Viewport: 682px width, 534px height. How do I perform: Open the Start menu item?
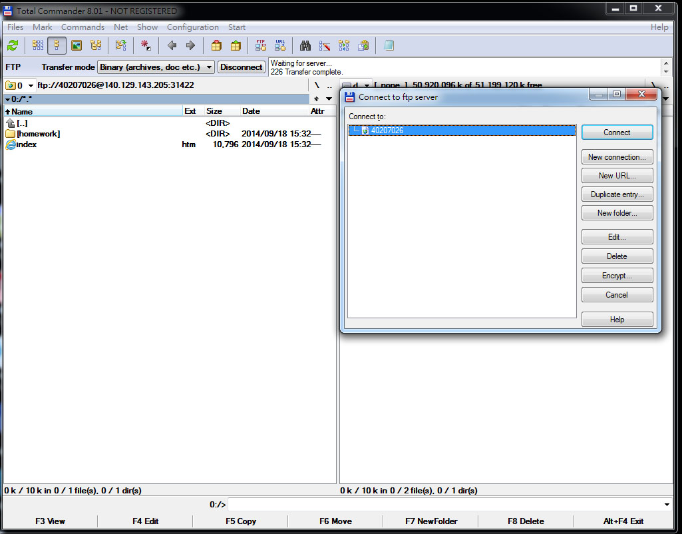(237, 27)
